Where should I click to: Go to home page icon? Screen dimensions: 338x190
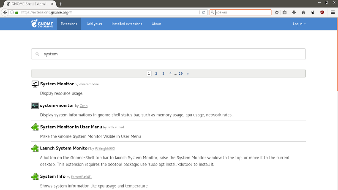point(303,12)
